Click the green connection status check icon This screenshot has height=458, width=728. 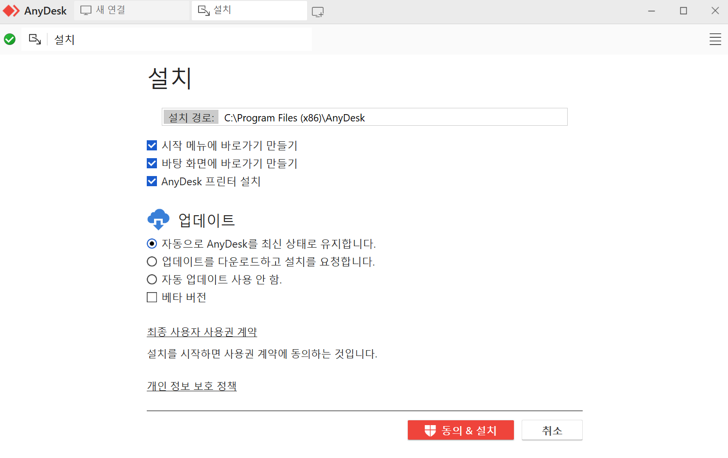coord(10,39)
